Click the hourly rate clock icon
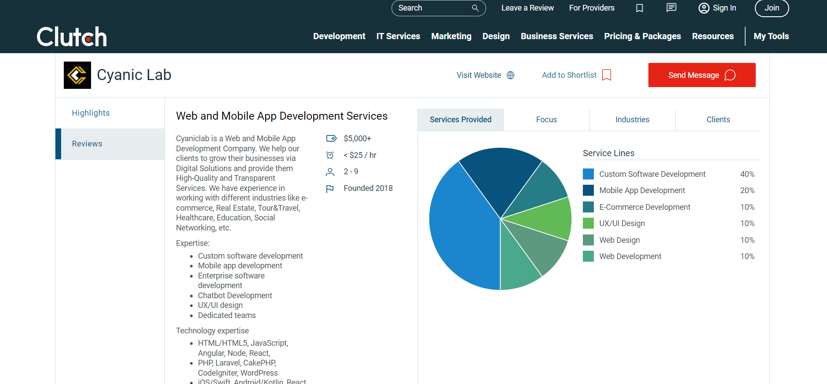 [330, 155]
